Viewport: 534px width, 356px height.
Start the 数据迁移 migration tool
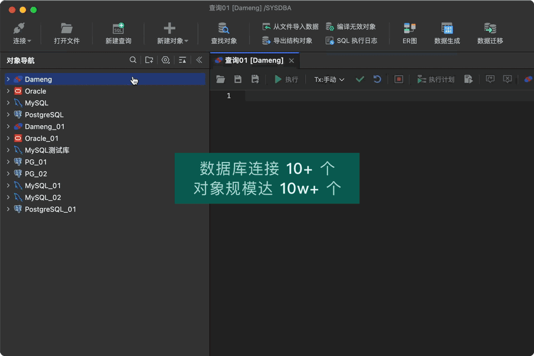tap(490, 32)
